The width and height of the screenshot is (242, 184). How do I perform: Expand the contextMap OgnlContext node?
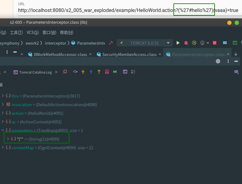(3, 148)
